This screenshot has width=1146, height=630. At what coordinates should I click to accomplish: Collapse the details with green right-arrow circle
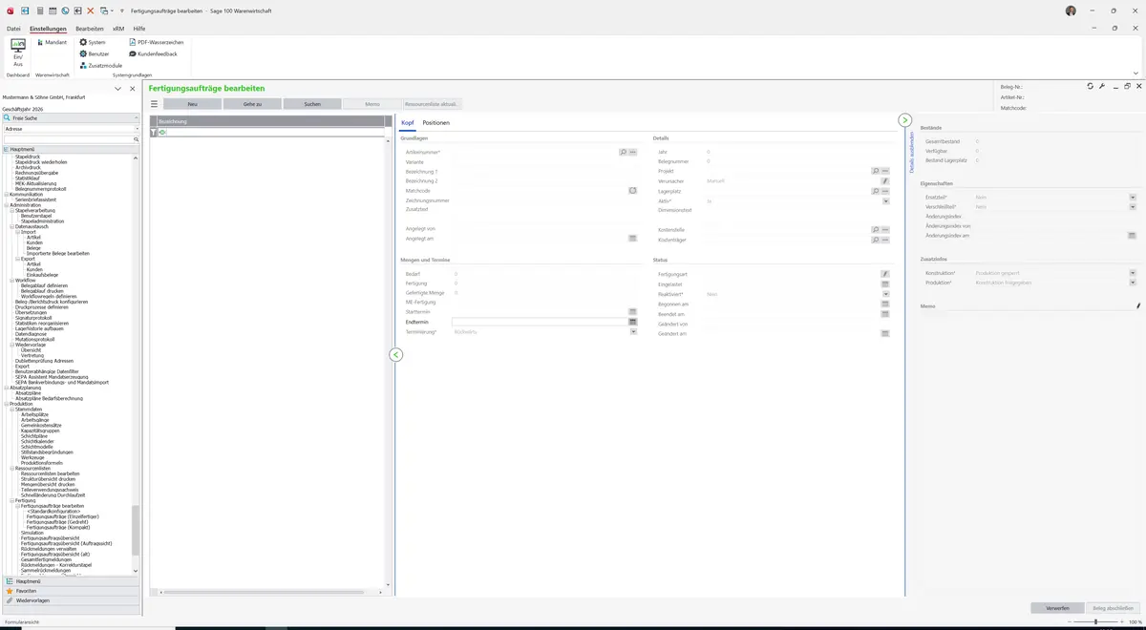pyautogui.click(x=904, y=119)
